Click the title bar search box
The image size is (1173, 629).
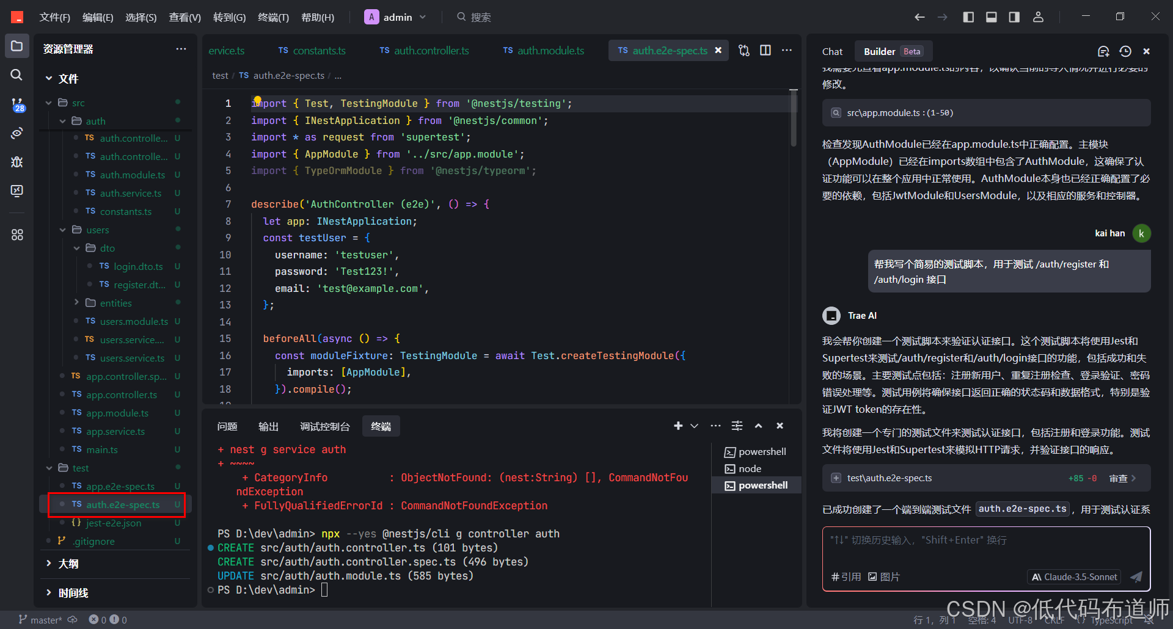[474, 17]
